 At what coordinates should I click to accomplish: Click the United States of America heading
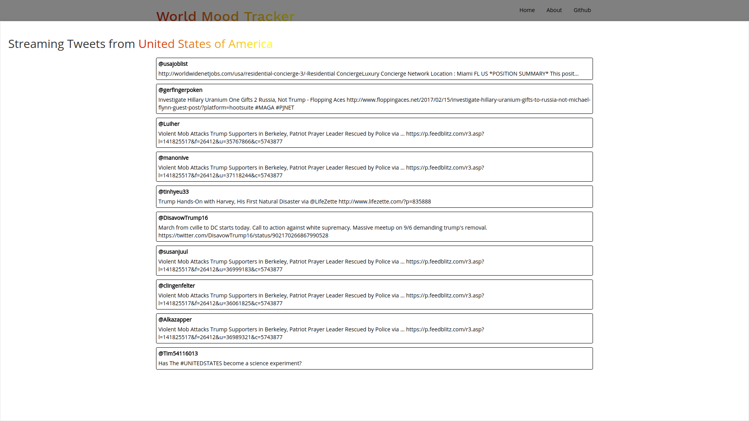[x=205, y=44]
